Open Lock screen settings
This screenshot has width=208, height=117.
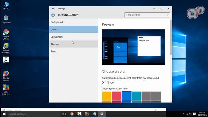pyautogui.click(x=74, y=37)
